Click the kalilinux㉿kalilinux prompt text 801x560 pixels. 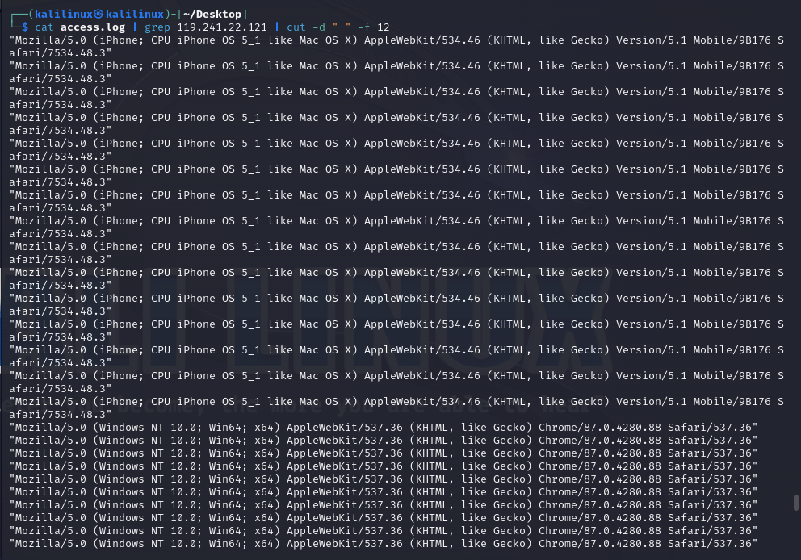[x=99, y=15]
